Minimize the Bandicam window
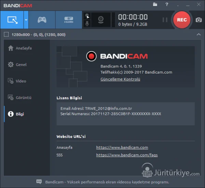Screen dimensions: 205x188 (x=188, y=5)
